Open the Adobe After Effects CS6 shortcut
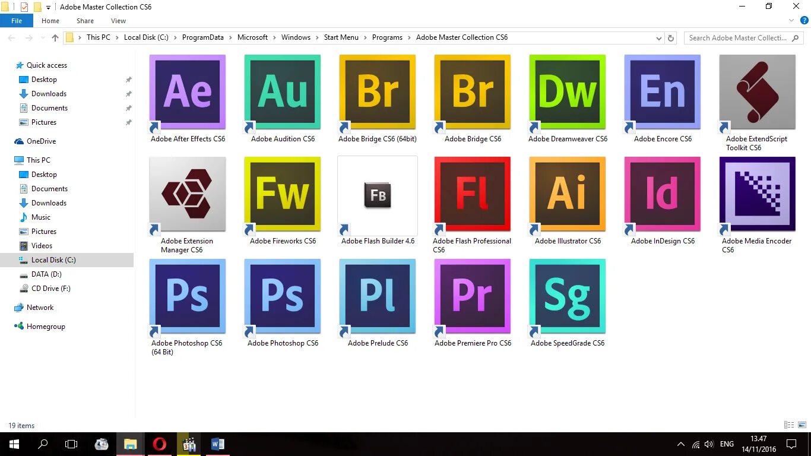Screen dimensions: 811x456 (x=188, y=92)
